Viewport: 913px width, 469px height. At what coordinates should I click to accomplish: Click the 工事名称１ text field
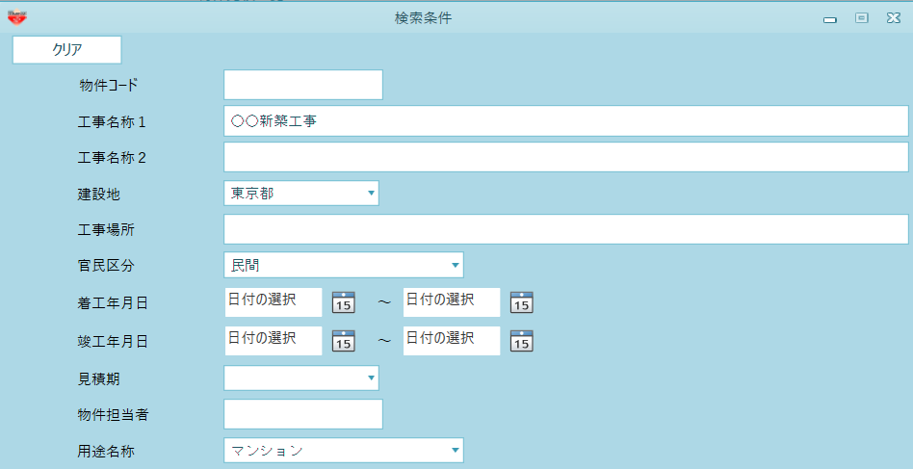(x=566, y=121)
